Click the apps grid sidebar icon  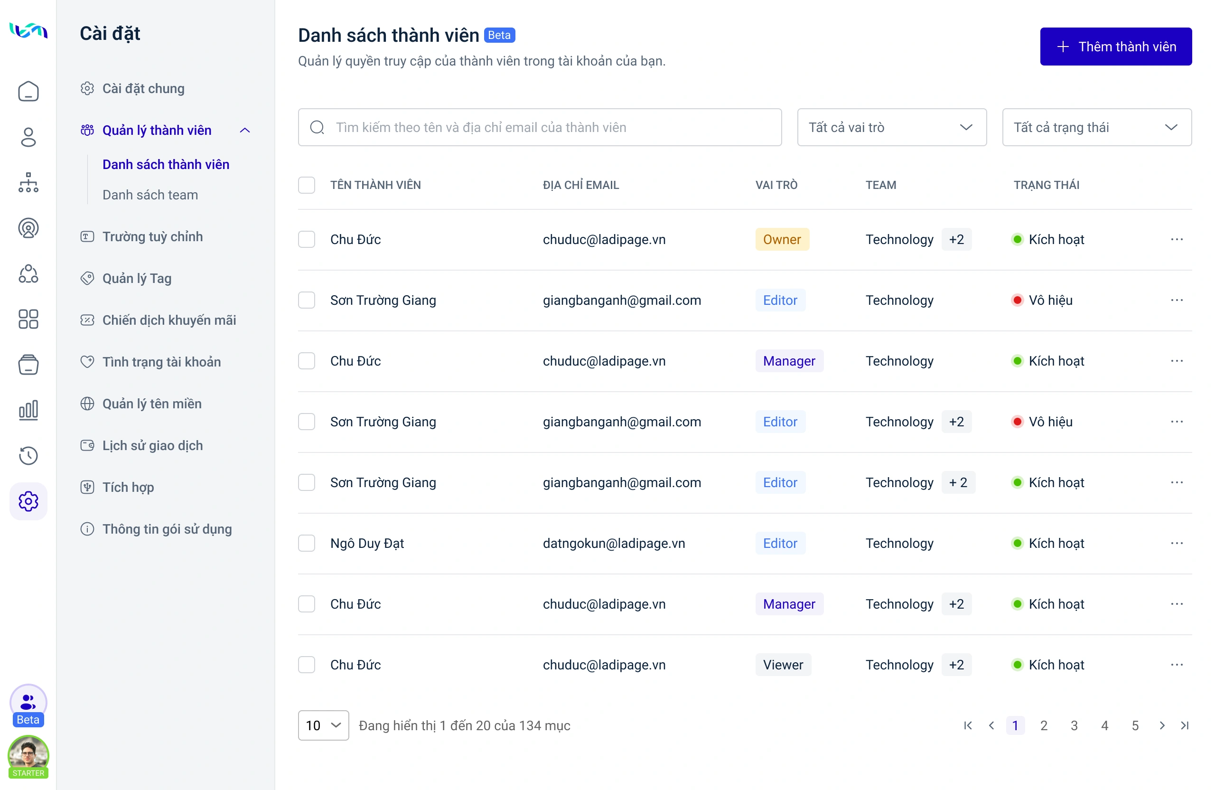[28, 319]
